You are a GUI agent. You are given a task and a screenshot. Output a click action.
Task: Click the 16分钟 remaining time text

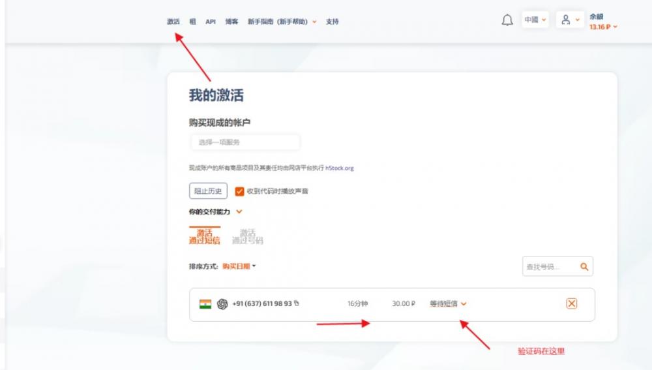point(357,304)
